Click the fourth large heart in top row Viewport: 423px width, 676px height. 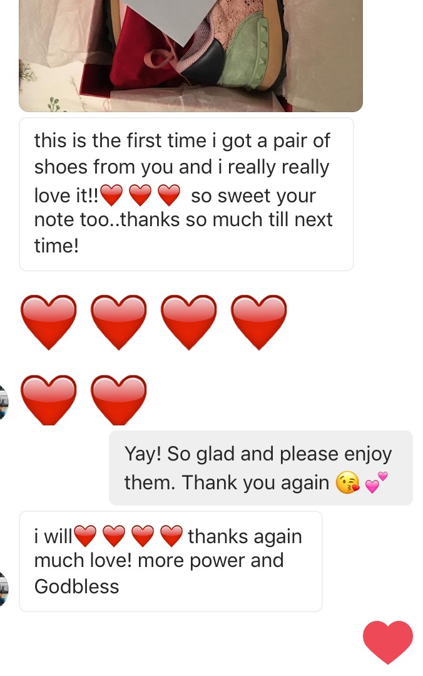click(259, 322)
